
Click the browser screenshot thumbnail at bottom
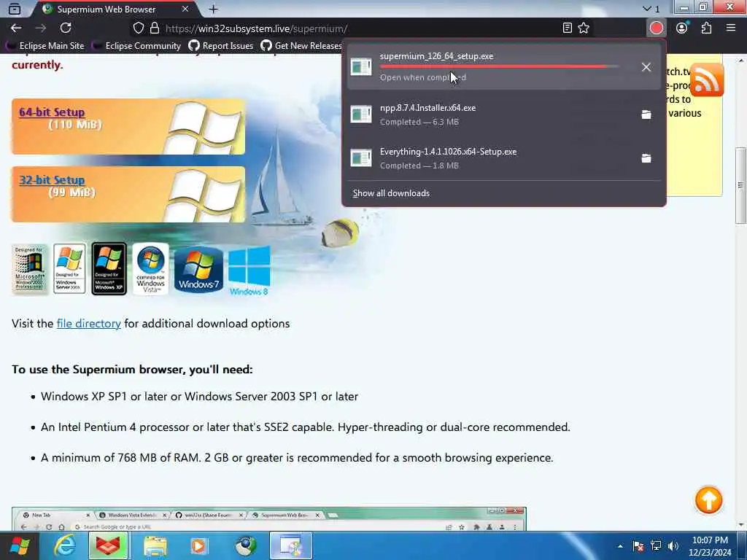(x=269, y=518)
